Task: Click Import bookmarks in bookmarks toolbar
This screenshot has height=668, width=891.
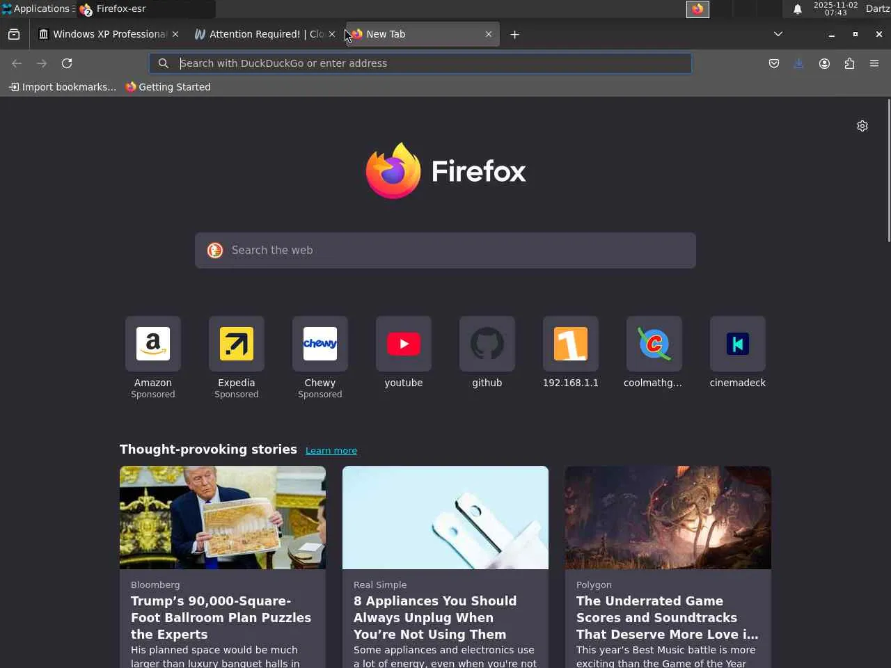Action: click(x=63, y=87)
